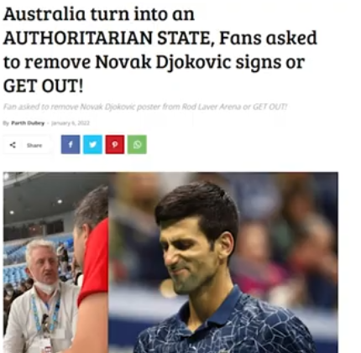This screenshot has width=361, height=353.
Task: Open the photo of player in navy shirt
Action: point(223,262)
